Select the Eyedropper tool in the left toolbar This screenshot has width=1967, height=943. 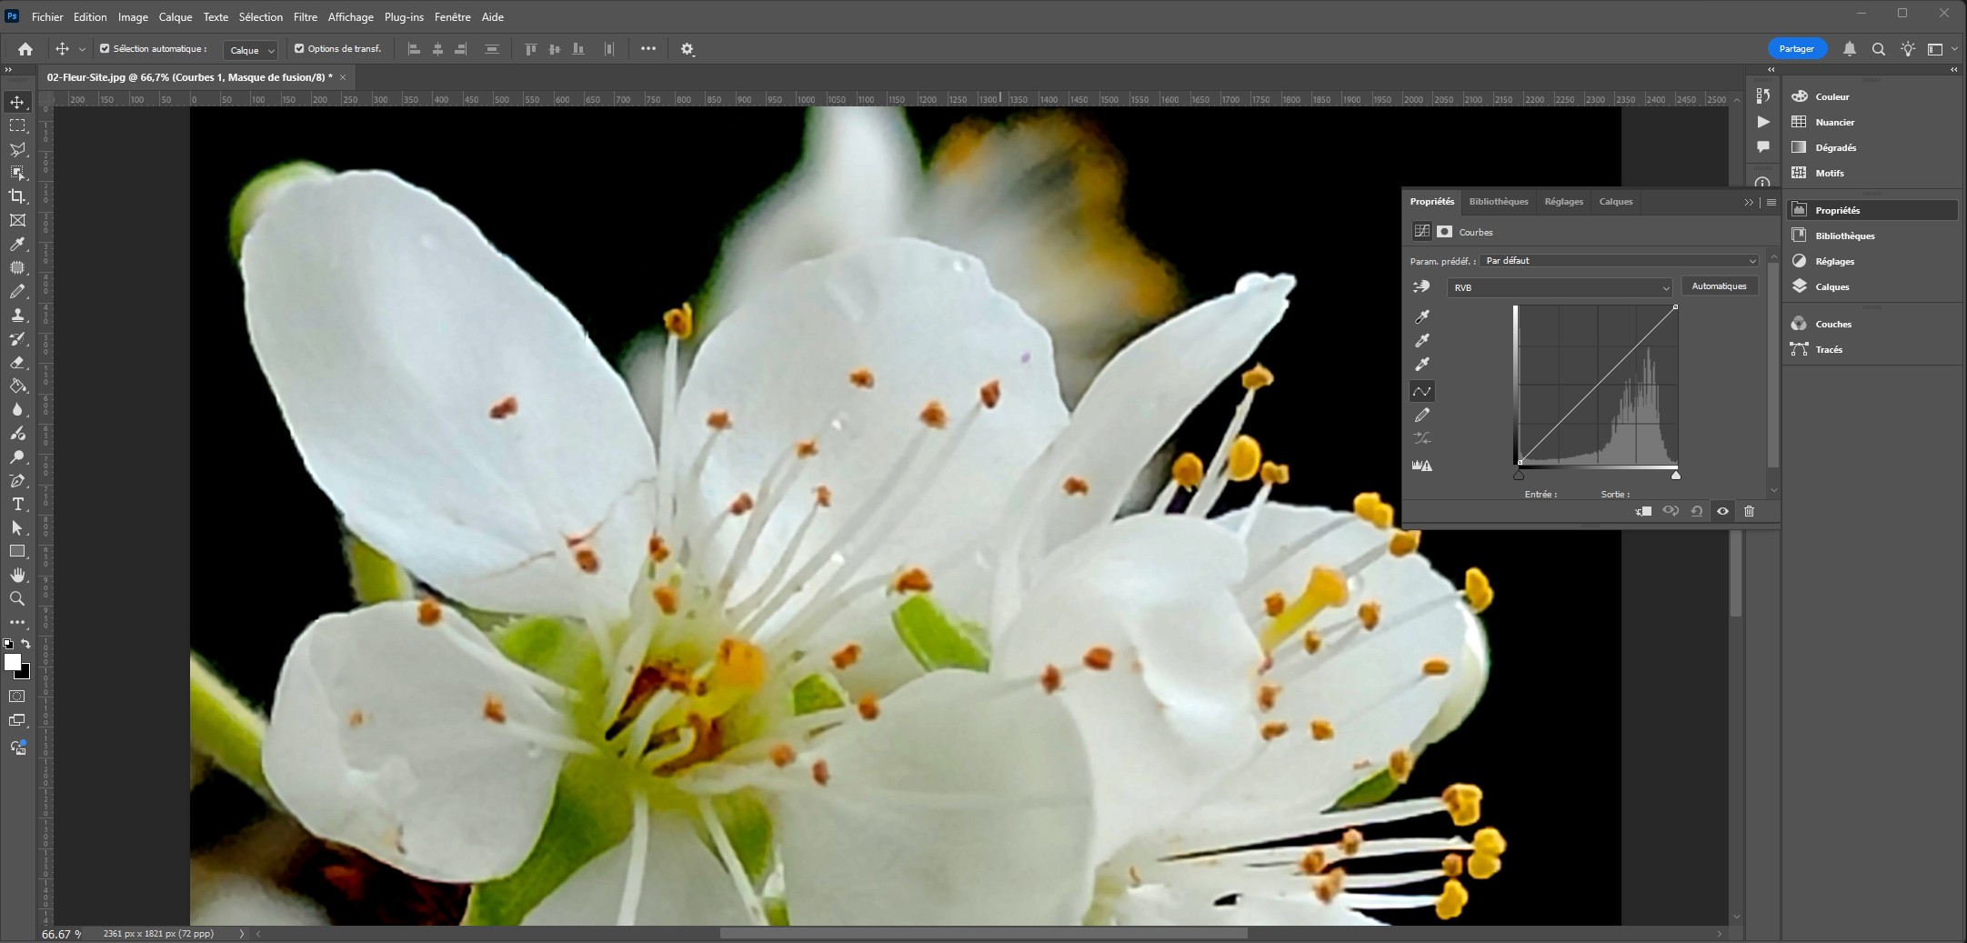pos(17,244)
